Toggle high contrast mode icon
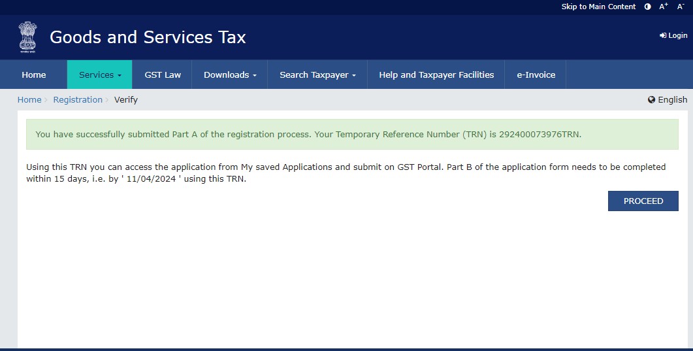The height and width of the screenshot is (351, 693). point(647,7)
